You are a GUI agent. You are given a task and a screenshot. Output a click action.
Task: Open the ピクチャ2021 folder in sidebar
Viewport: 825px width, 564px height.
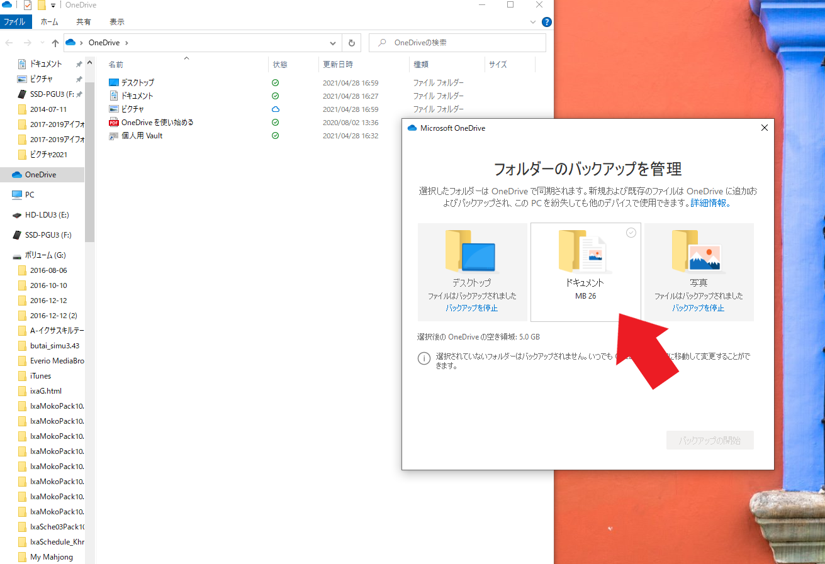point(48,154)
